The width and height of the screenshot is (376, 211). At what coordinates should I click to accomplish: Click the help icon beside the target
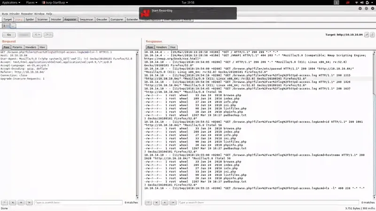pos(372,35)
